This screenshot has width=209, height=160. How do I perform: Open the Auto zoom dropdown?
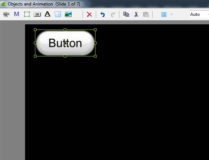[199, 14]
